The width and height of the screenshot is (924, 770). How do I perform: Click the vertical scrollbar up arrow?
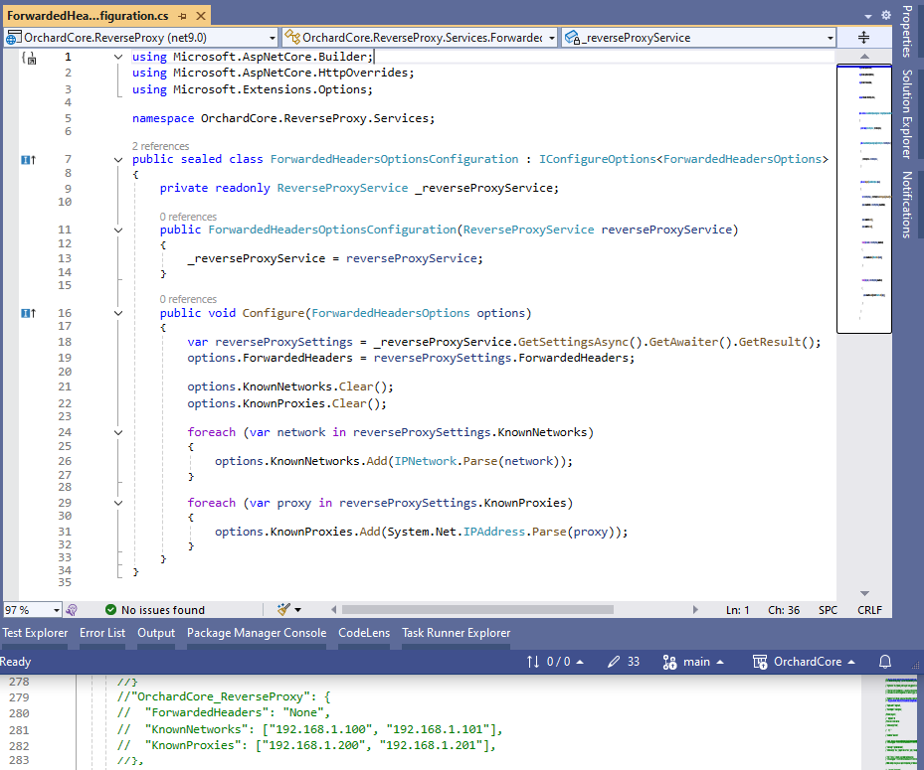864,56
